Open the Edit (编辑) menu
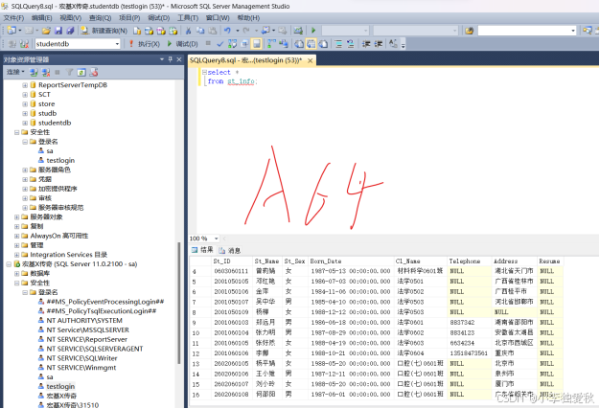The height and width of the screenshot is (409, 600). (42, 18)
